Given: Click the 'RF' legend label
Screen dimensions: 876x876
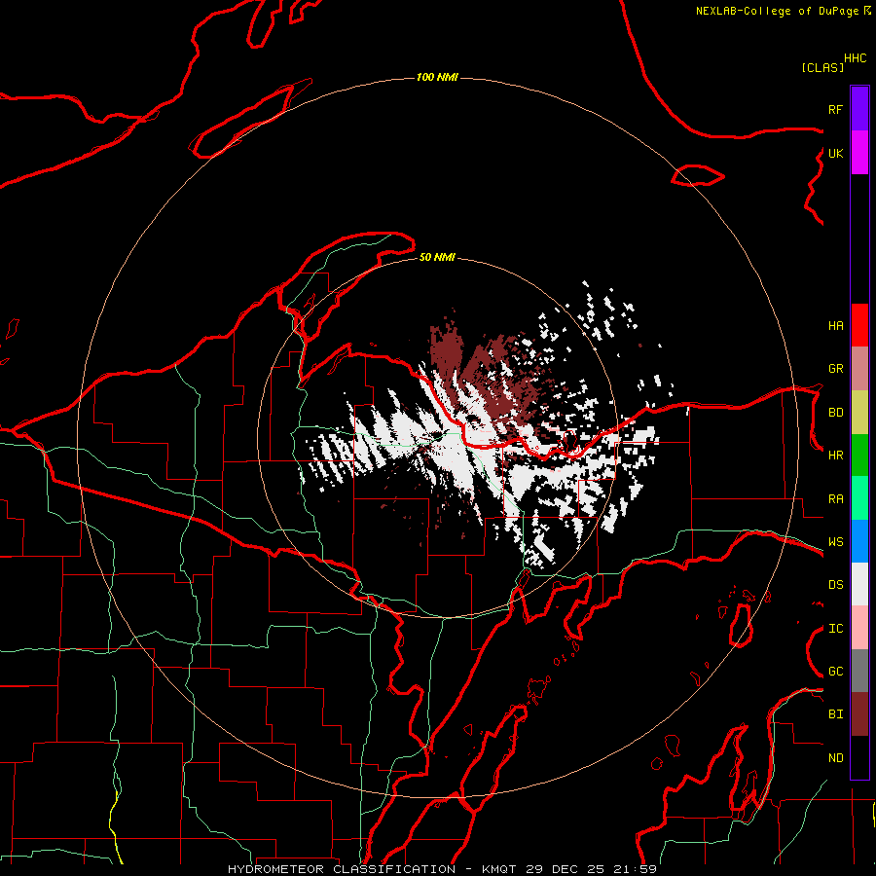Looking at the screenshot, I should click(x=835, y=109).
